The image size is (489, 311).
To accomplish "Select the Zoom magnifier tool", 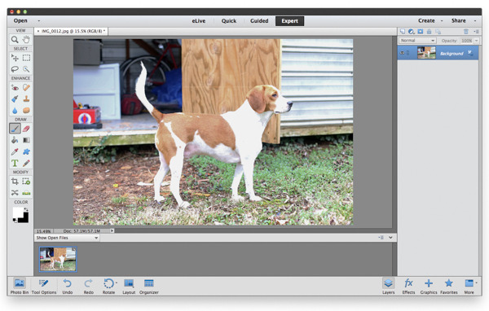I will click(x=15, y=40).
